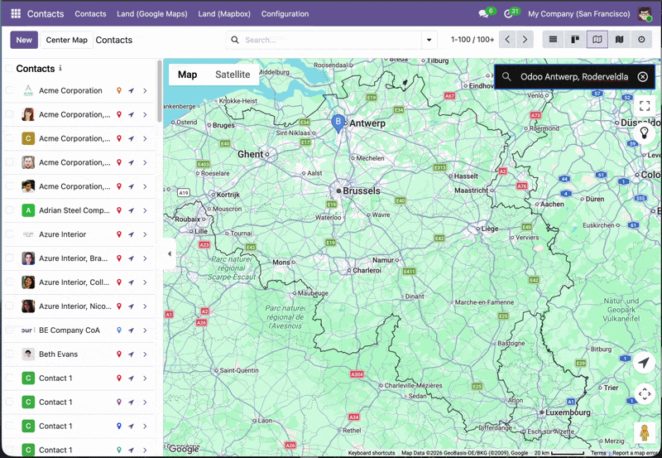This screenshot has height=458, width=662.
Task: Navigate to Adrian Steel arrow icon
Action: tap(132, 210)
